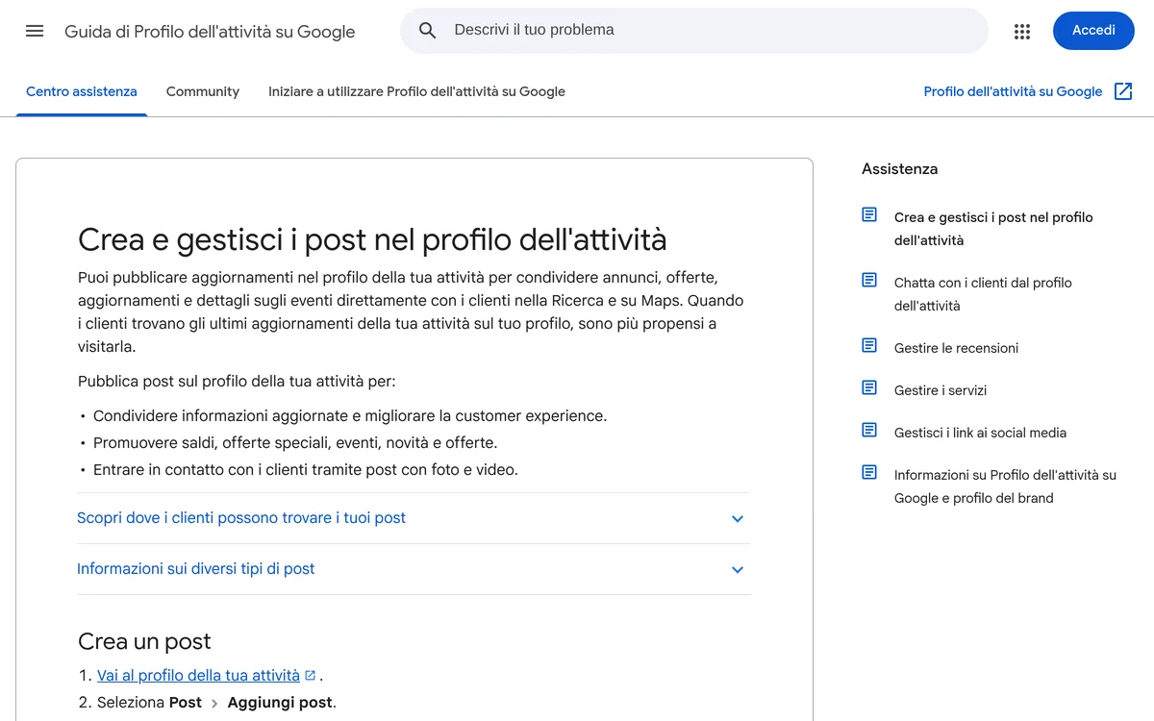Open 'Profilo dell'attività su Google' link in header

point(1013,91)
